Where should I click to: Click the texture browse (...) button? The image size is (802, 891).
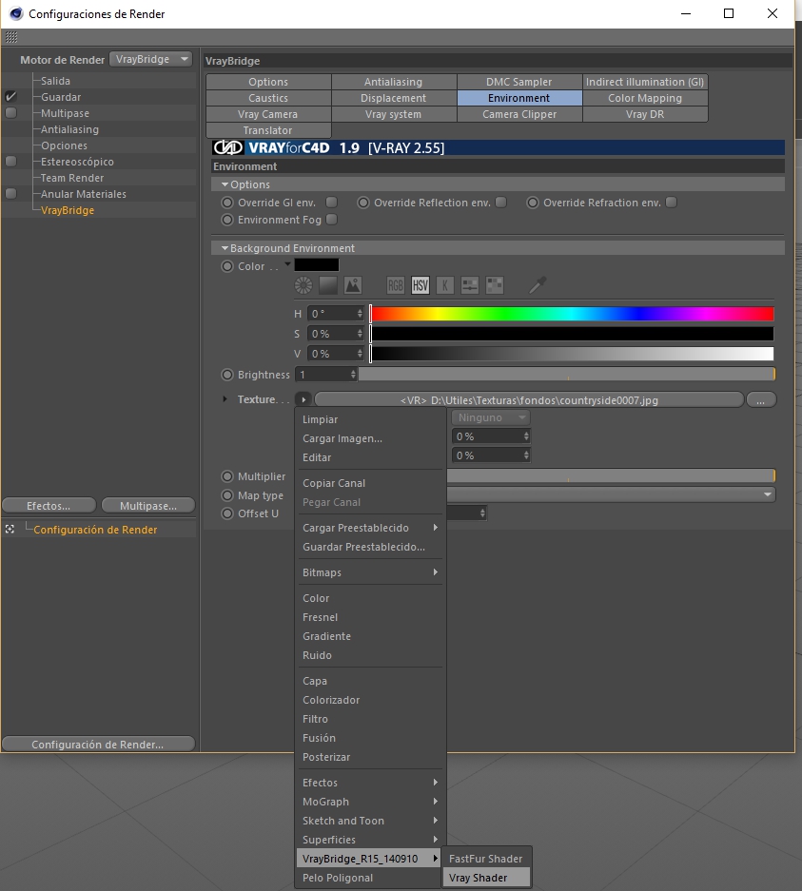[761, 399]
